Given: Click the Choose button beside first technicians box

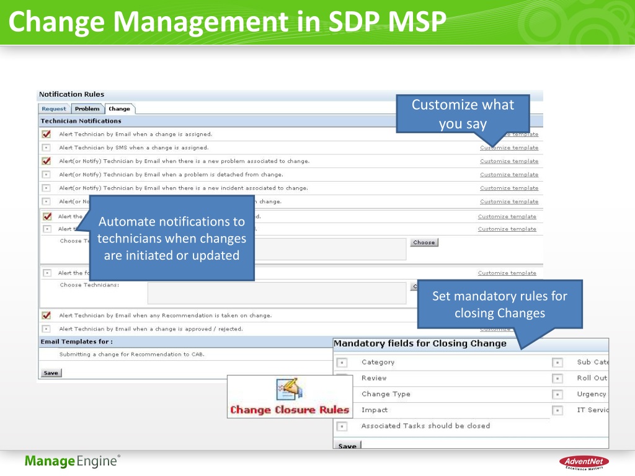Looking at the screenshot, I should click(424, 242).
